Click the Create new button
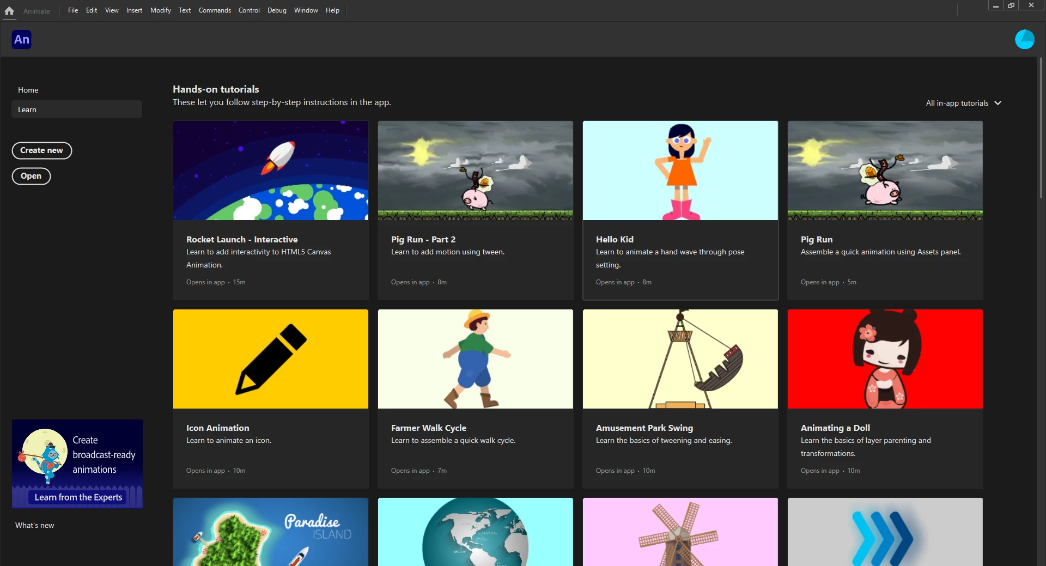Image resolution: width=1046 pixels, height=566 pixels. point(42,150)
